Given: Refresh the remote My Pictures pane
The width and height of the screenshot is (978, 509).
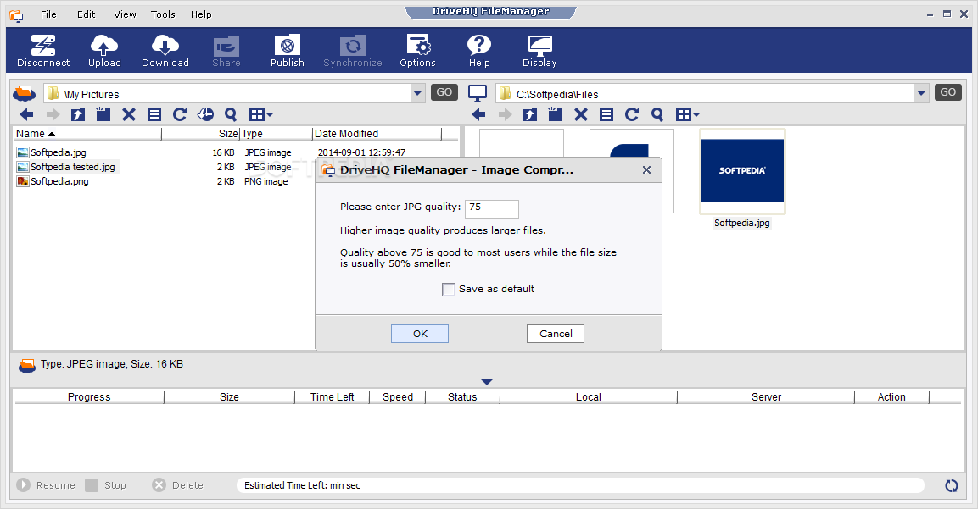Looking at the screenshot, I should [180, 114].
